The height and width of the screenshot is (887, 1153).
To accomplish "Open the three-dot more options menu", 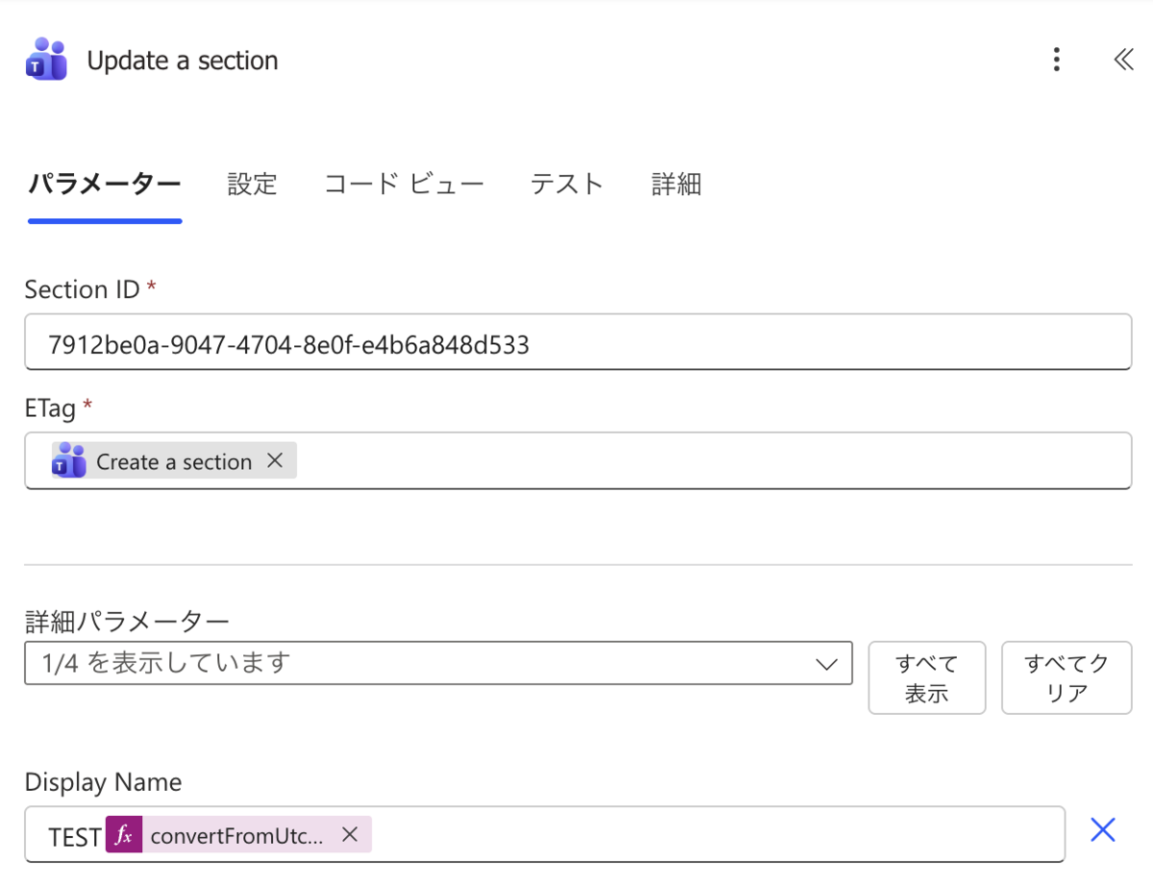I will (x=1056, y=60).
